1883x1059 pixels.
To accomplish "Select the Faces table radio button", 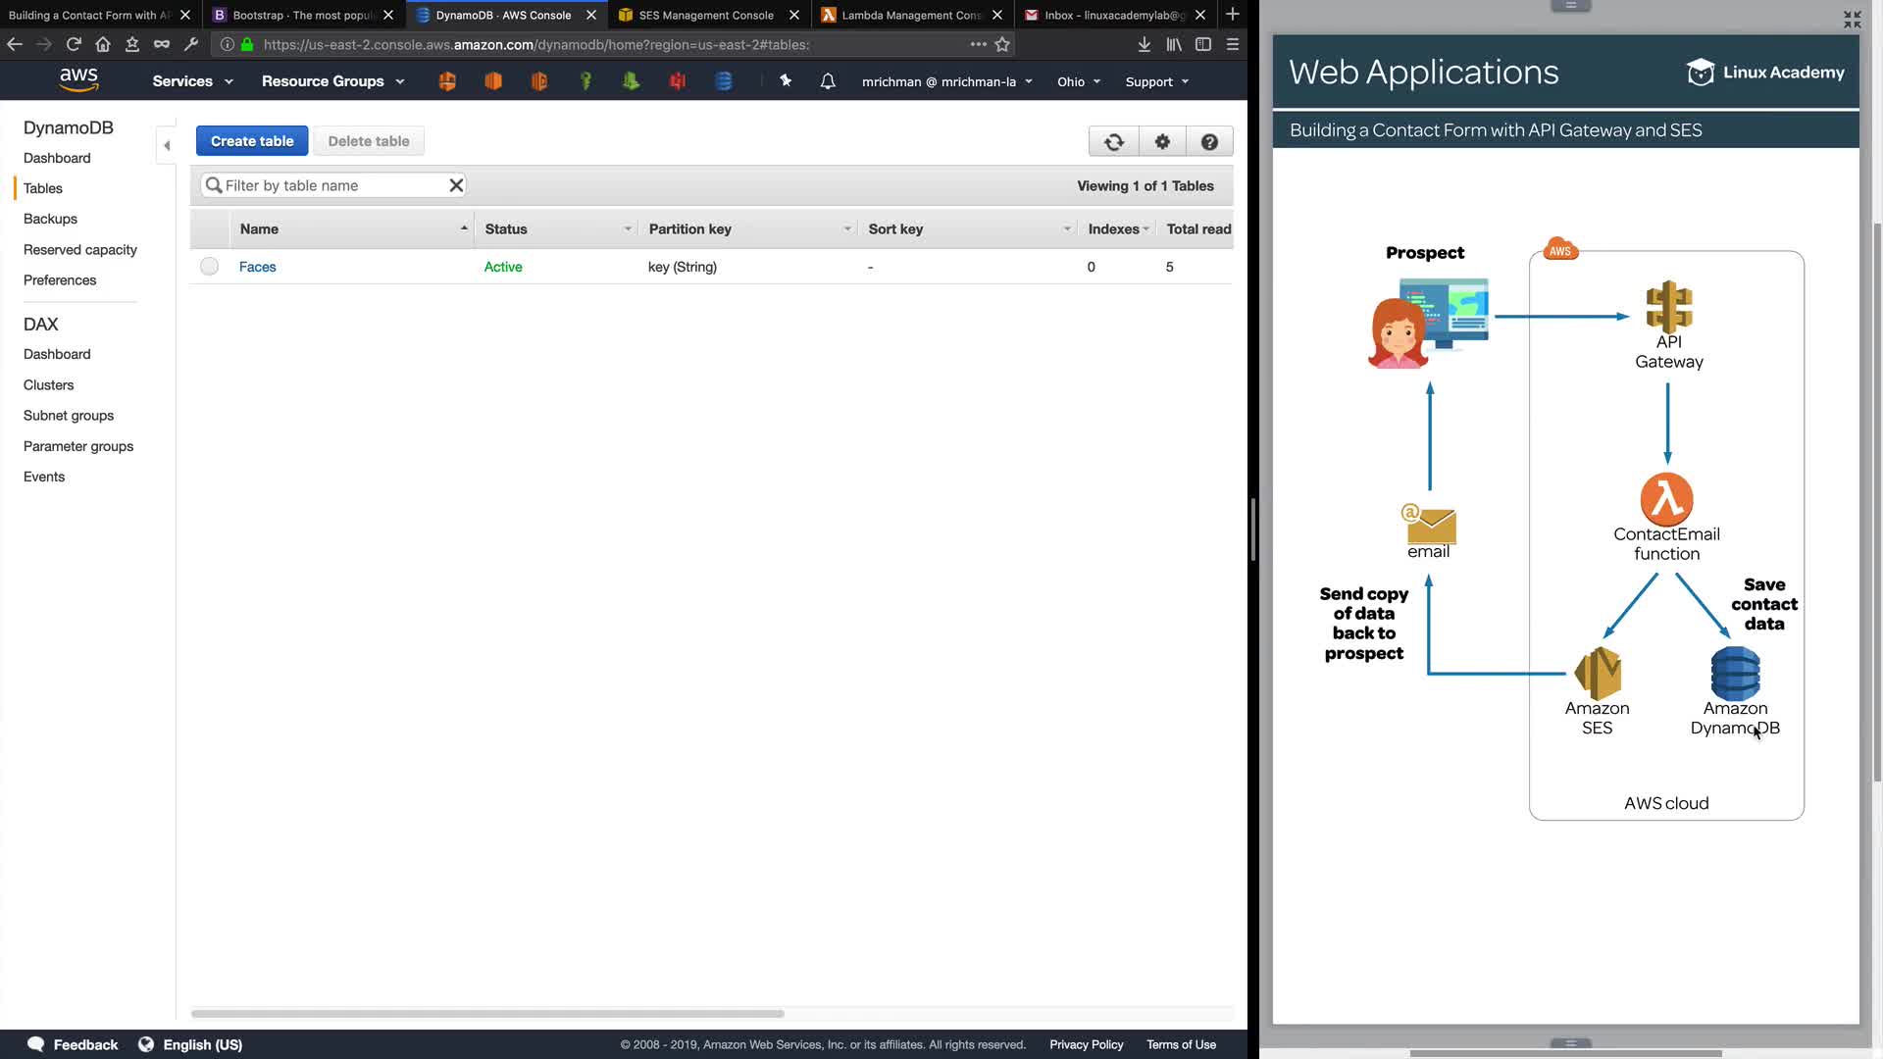I will 209,267.
